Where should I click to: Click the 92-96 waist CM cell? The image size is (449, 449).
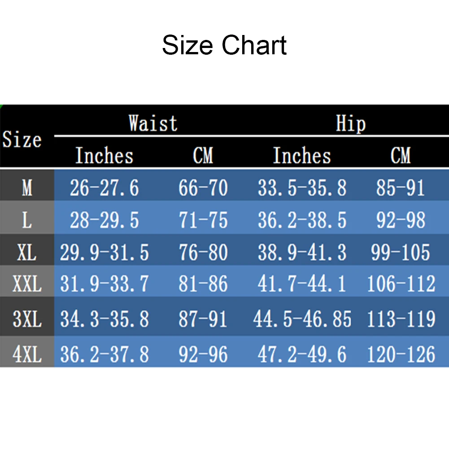pos(203,354)
